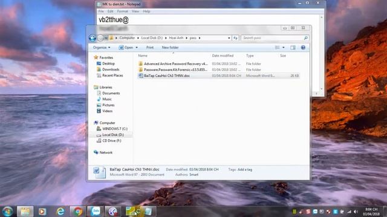The image size is (387, 217).
Task: Open Desktop in the Favorites list
Action: pos(108,63)
